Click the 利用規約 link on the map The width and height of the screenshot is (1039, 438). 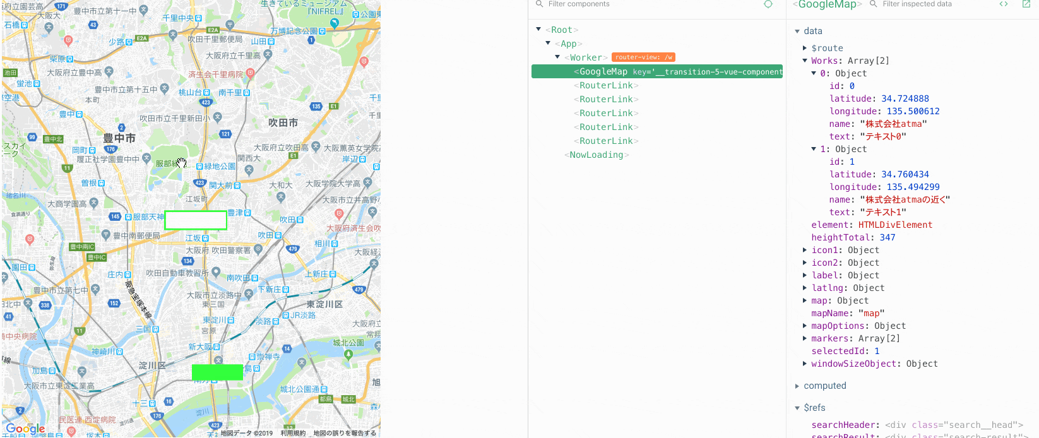[x=293, y=433]
